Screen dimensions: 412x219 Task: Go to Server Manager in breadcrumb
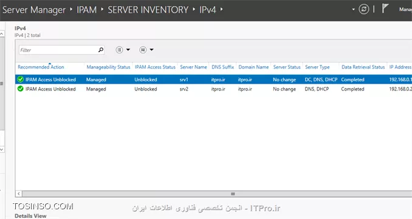34,10
